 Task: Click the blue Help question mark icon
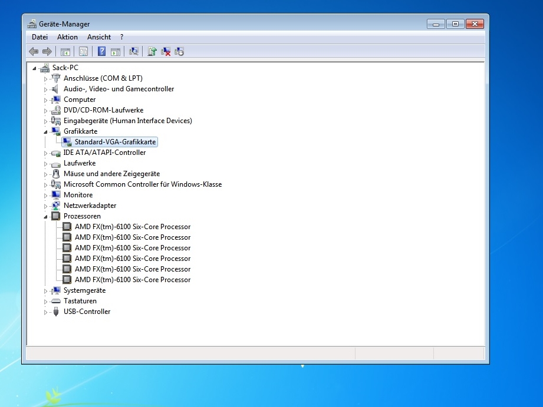tap(101, 52)
